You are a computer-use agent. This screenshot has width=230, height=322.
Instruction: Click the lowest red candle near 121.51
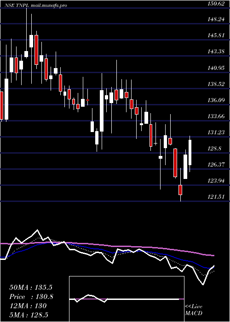tap(180, 190)
